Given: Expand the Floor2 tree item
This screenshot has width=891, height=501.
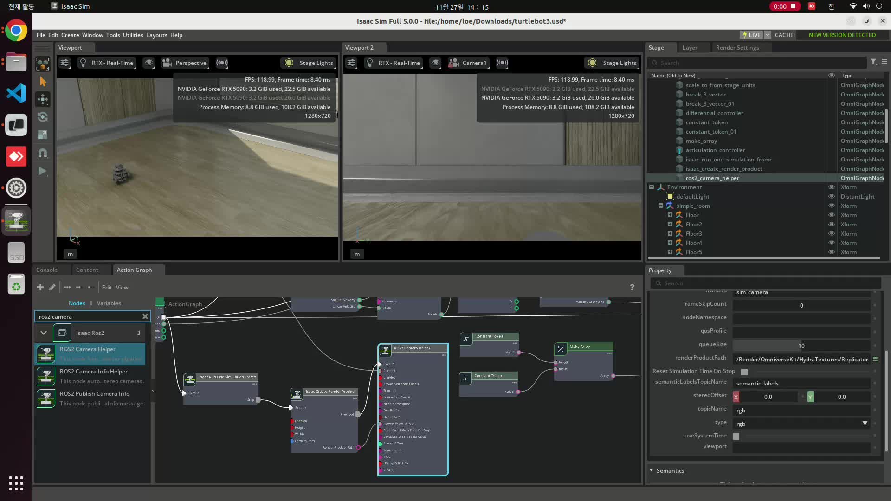Looking at the screenshot, I should click(x=670, y=224).
